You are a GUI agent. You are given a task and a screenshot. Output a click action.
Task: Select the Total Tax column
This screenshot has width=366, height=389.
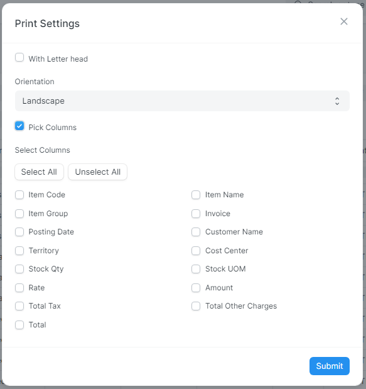(x=19, y=306)
